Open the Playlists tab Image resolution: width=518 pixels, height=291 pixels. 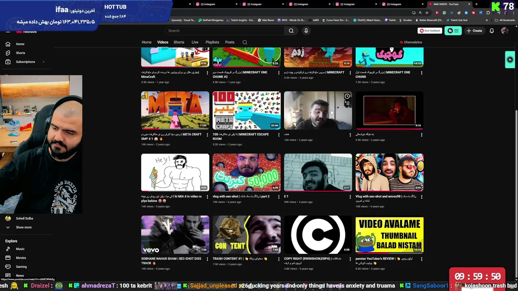(212, 42)
